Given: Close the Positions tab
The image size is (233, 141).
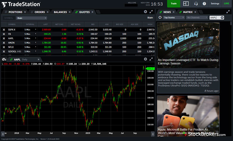Looking at the screenshot, I should (25, 12).
